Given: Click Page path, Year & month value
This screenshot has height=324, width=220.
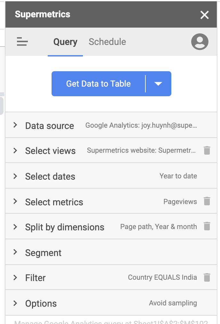Looking at the screenshot, I should (159, 227).
